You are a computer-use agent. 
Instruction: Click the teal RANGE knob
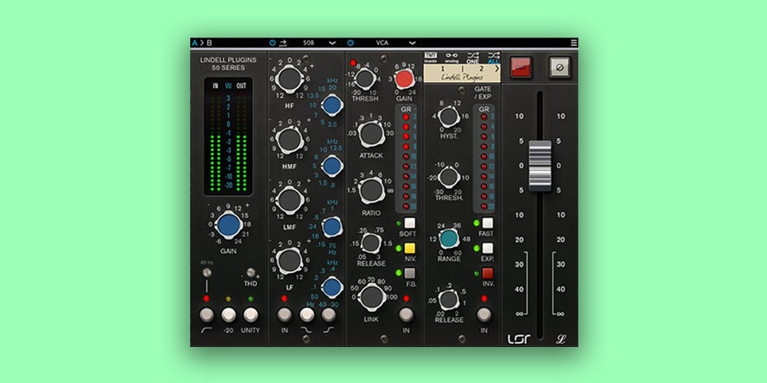click(449, 238)
